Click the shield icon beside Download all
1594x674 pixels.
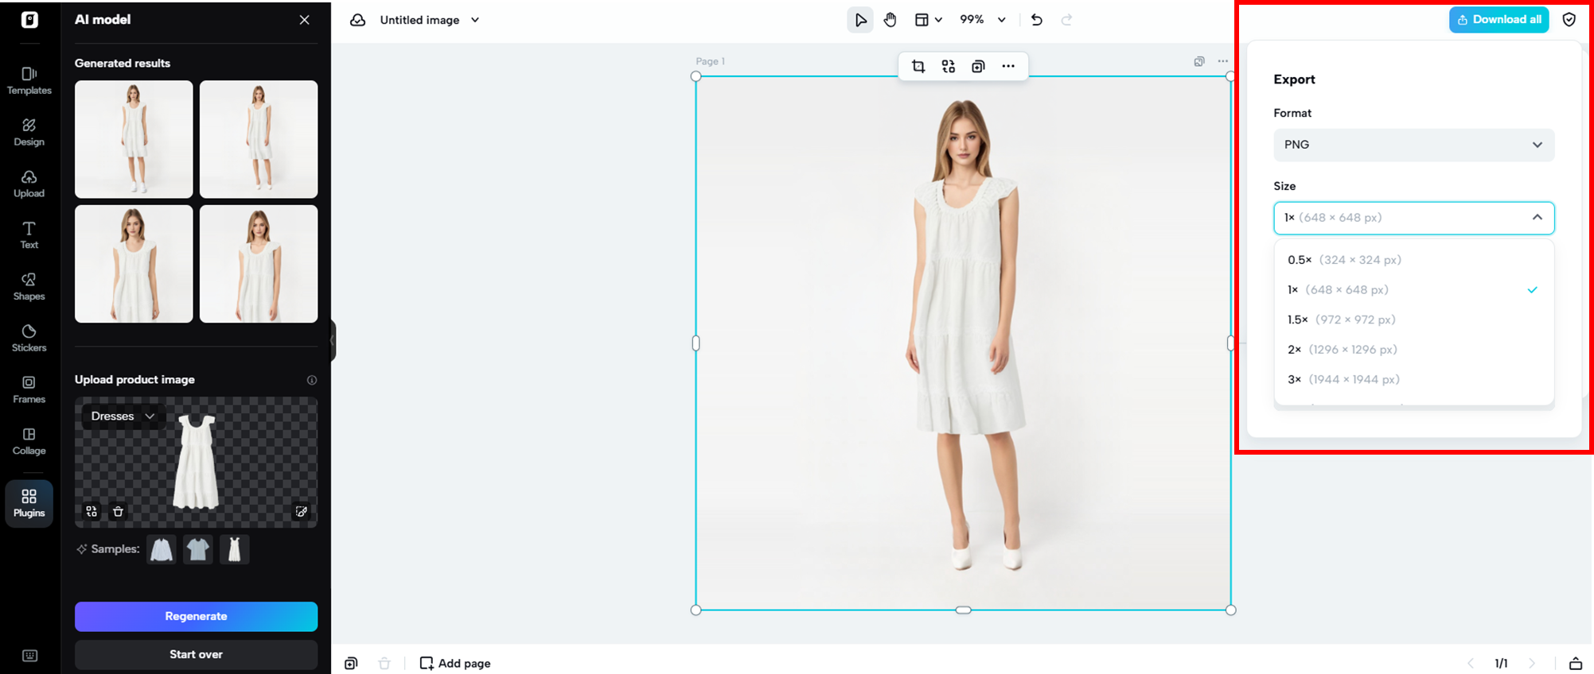[1569, 20]
